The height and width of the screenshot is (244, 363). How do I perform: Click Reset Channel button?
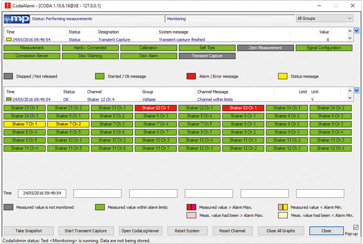click(x=232, y=231)
